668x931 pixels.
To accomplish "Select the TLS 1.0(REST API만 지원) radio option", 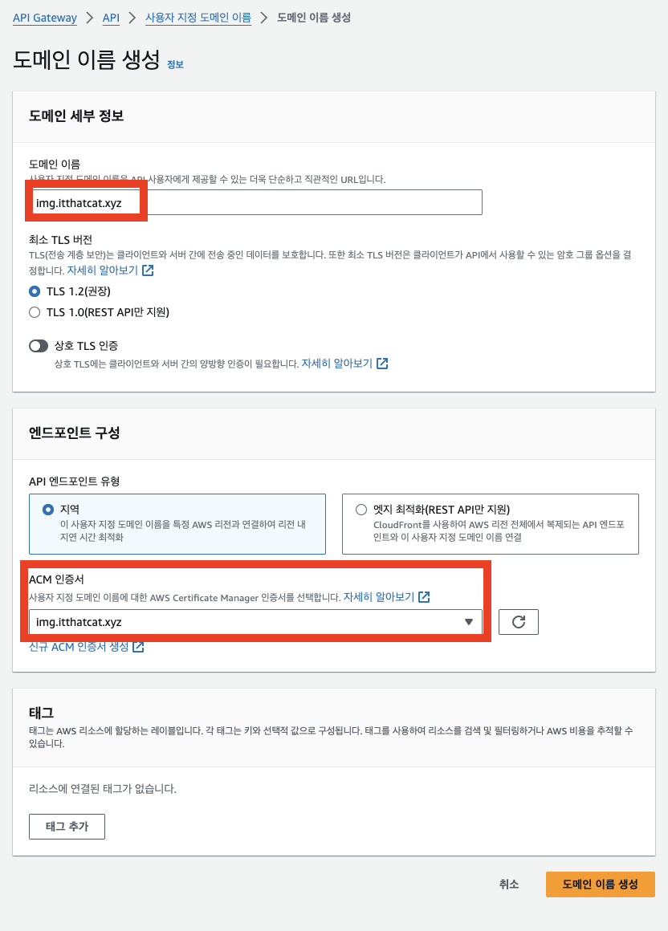I will [35, 312].
